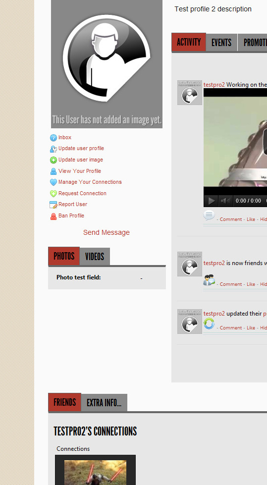Click the green plus Update user image icon
Image resolution: width=267 pixels, height=485 pixels.
53,160
